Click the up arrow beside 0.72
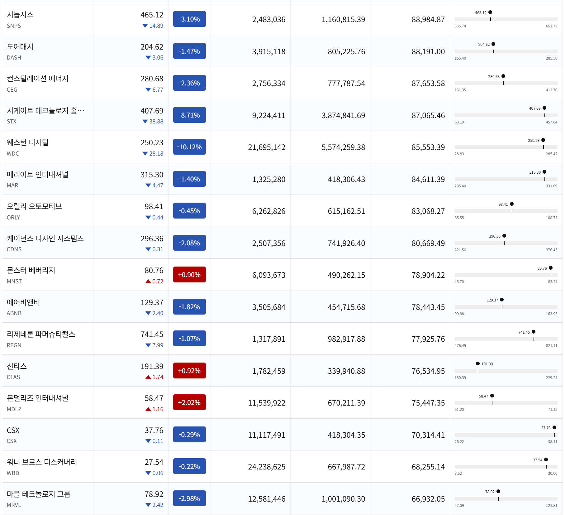The height and width of the screenshot is (515, 565). coord(148,281)
